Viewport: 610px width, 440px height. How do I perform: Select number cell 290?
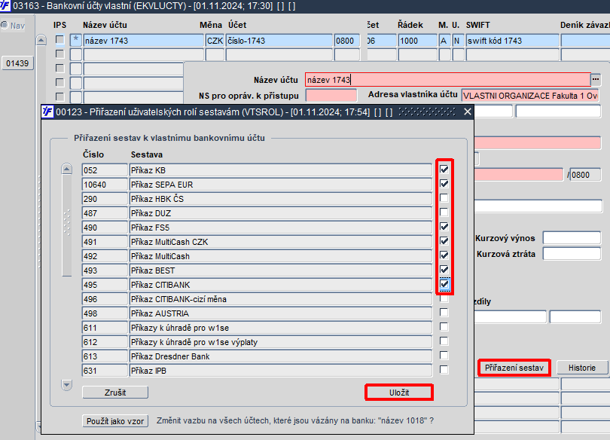tap(105, 199)
